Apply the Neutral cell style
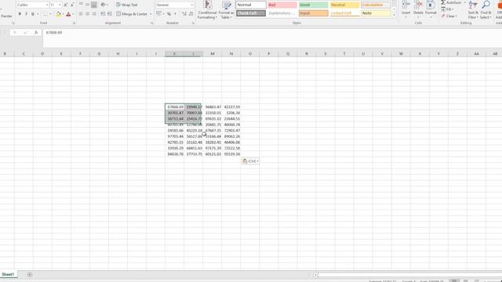The width and height of the screenshot is (502, 282). coord(344,5)
